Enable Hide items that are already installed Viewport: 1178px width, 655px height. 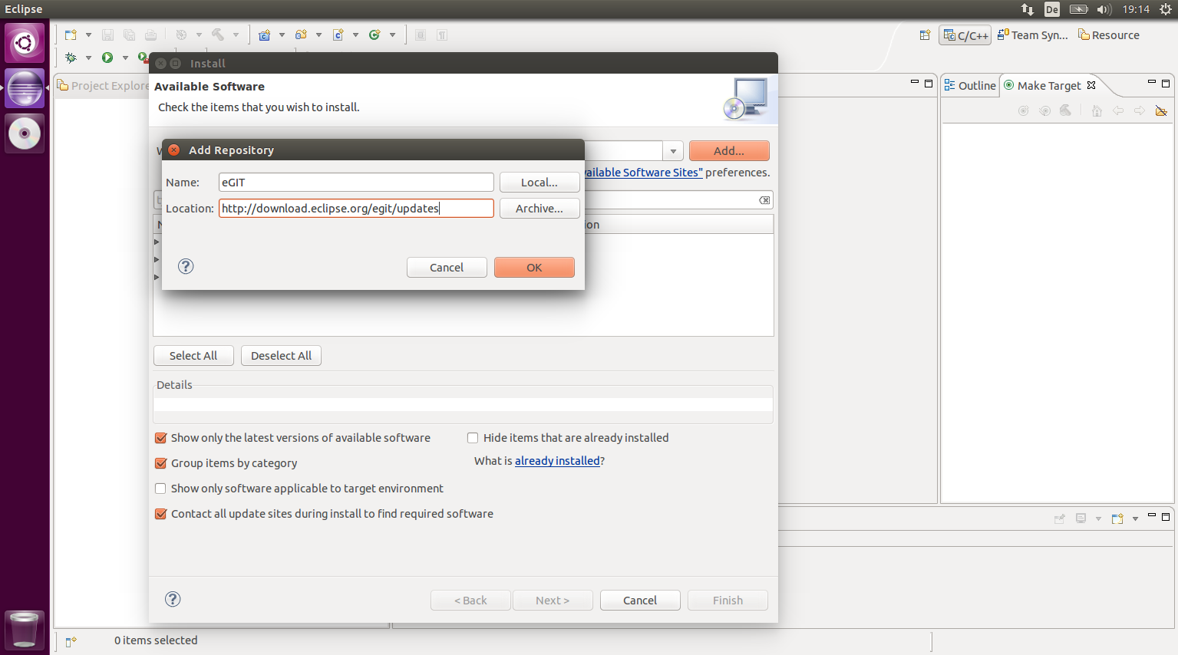pos(473,438)
